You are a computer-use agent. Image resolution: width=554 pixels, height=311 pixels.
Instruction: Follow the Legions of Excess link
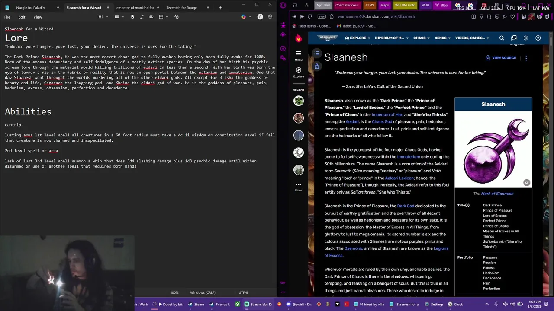click(387, 252)
